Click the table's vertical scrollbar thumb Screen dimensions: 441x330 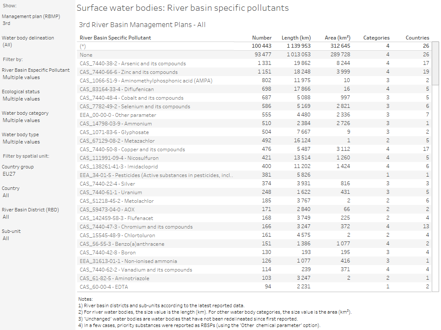pos(435,63)
